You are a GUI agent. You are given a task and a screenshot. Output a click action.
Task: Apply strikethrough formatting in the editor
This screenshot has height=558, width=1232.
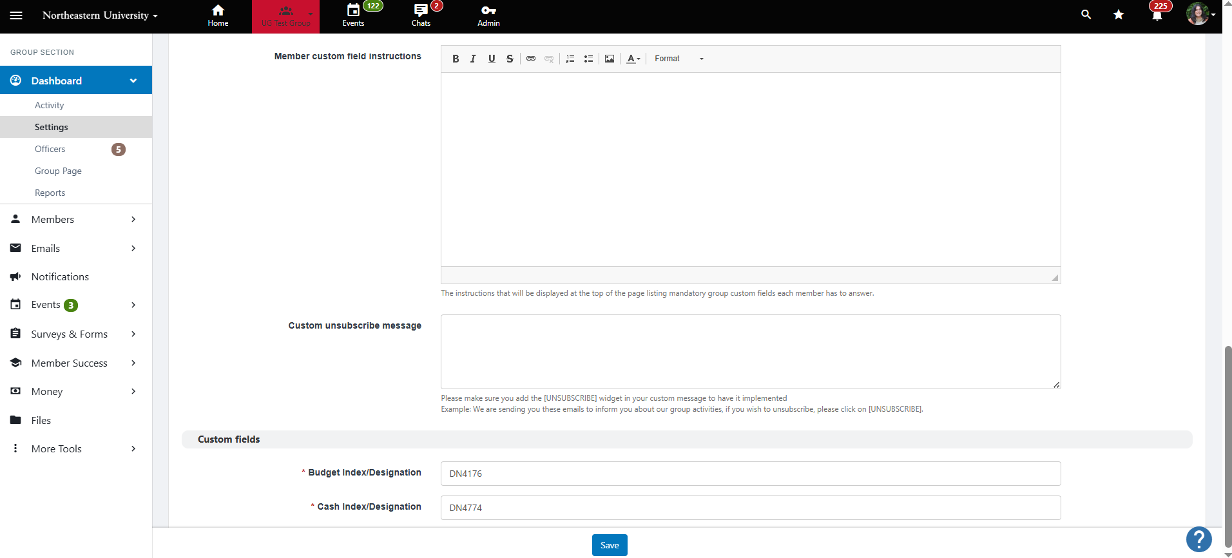(x=510, y=59)
